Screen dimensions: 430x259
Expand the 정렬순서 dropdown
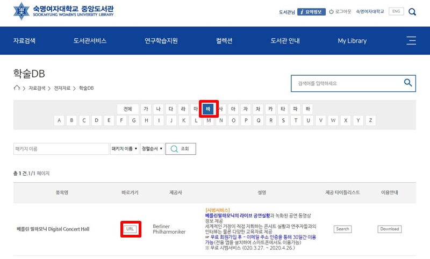[x=152, y=149]
